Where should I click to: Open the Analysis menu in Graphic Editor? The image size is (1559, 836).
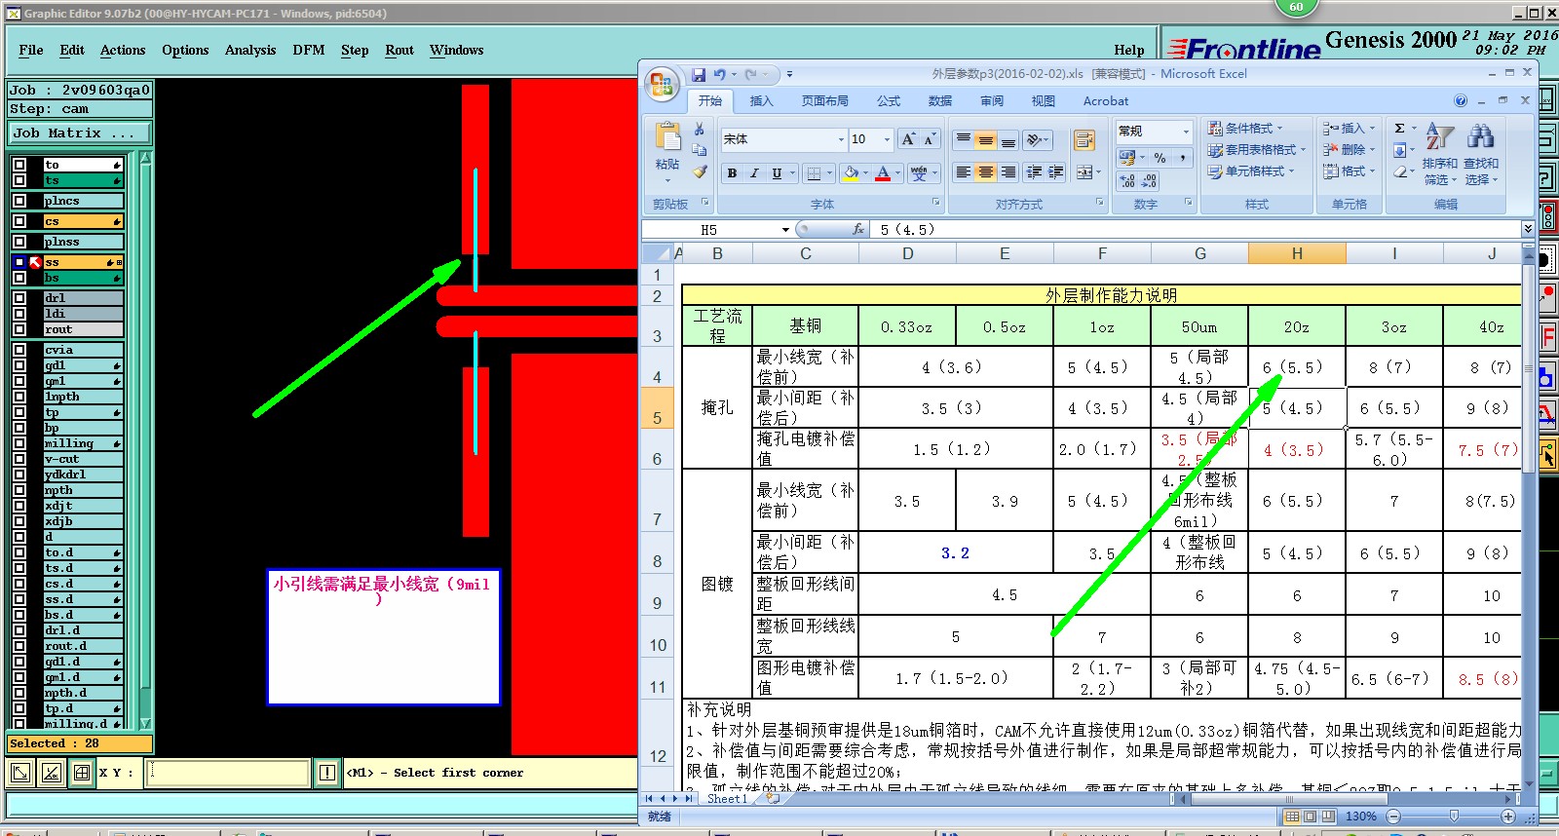pyautogui.click(x=250, y=50)
